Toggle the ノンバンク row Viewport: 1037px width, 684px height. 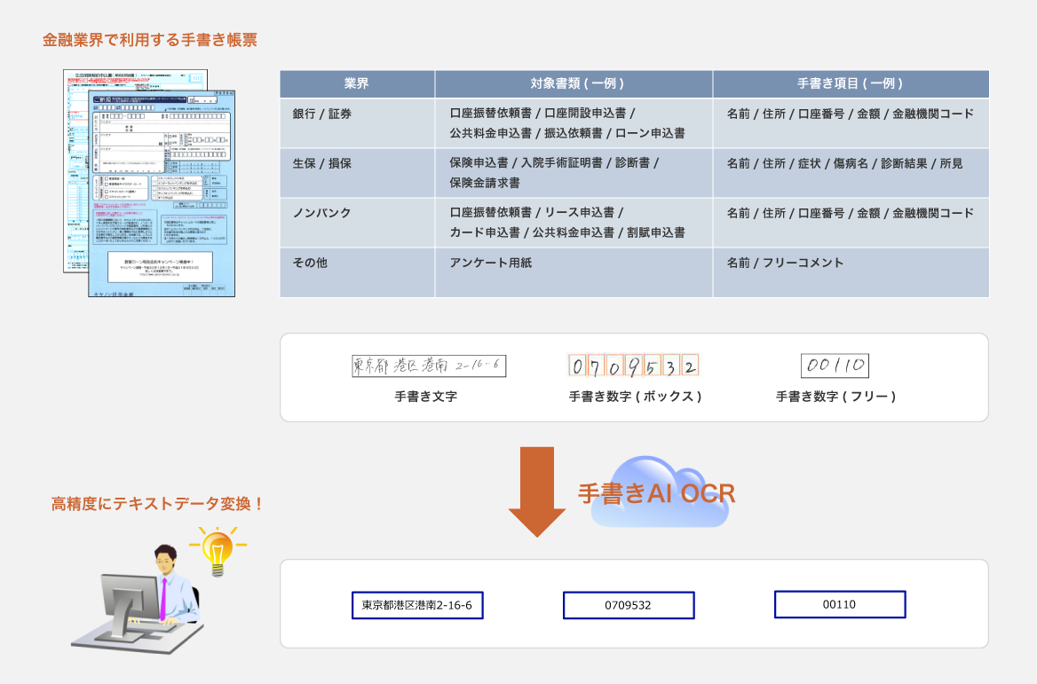[x=358, y=222]
